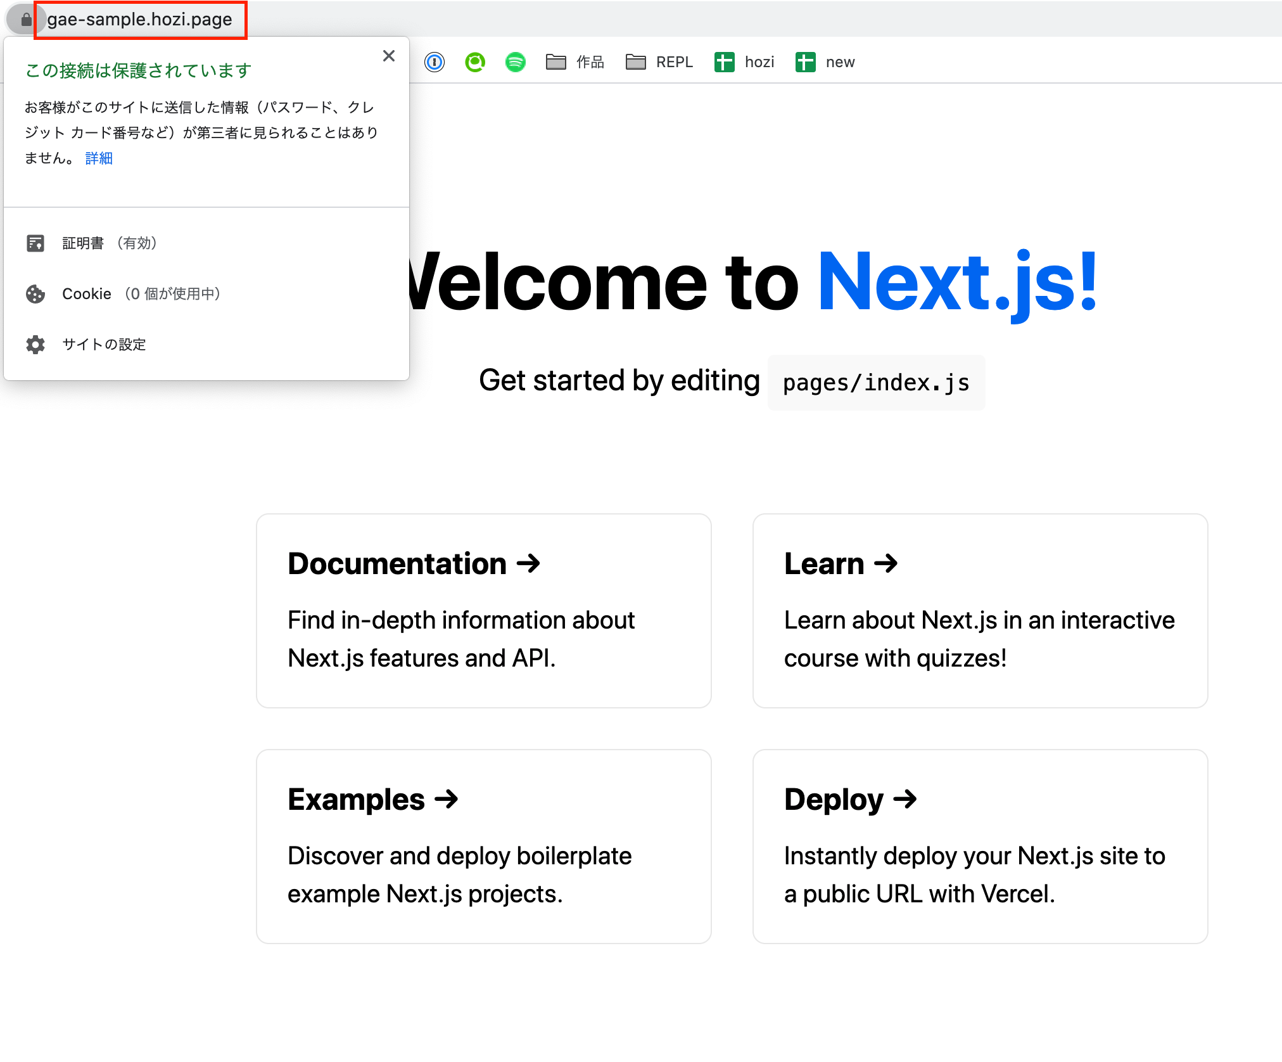Screen dimensions: 1282x1062
Task: Open the Documentation card
Action: [483, 610]
